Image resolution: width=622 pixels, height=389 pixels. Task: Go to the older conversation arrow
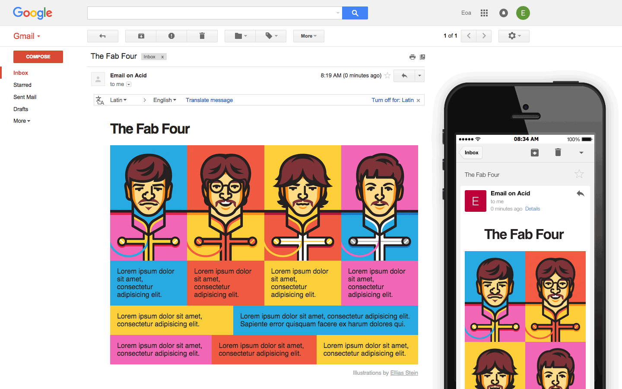[x=484, y=36]
